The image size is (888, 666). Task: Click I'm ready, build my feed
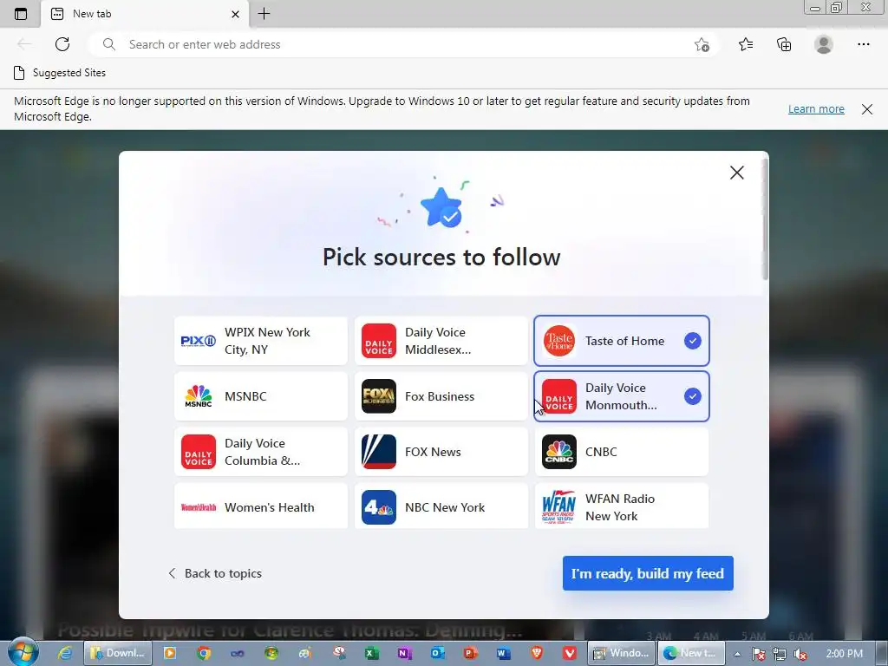[648, 573]
